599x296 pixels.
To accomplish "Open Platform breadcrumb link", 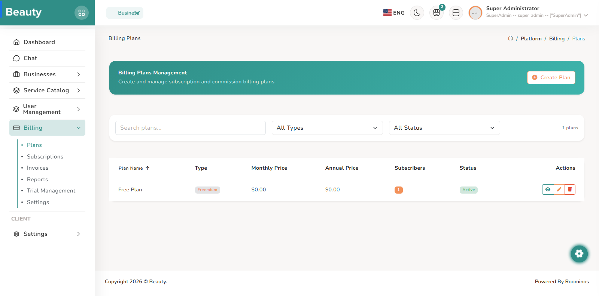I will 531,38.
